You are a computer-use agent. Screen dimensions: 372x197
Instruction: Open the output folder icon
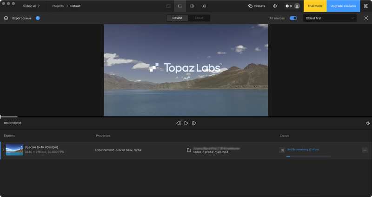click(189, 150)
